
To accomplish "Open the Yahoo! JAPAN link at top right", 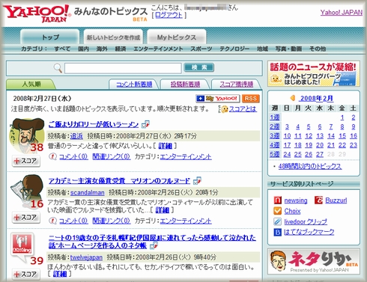I will click(342, 13).
